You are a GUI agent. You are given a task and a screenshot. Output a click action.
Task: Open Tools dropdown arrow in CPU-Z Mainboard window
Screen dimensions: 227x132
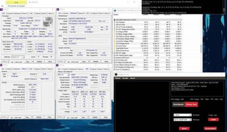[89, 62]
